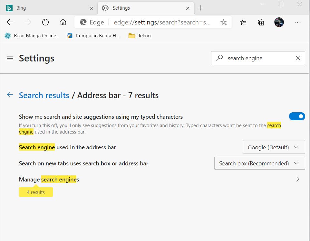The image size is (310, 241).
Task: Click the Home button
Action: pyautogui.click(x=63, y=22)
